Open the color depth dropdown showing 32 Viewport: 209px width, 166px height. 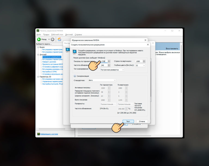(140, 65)
